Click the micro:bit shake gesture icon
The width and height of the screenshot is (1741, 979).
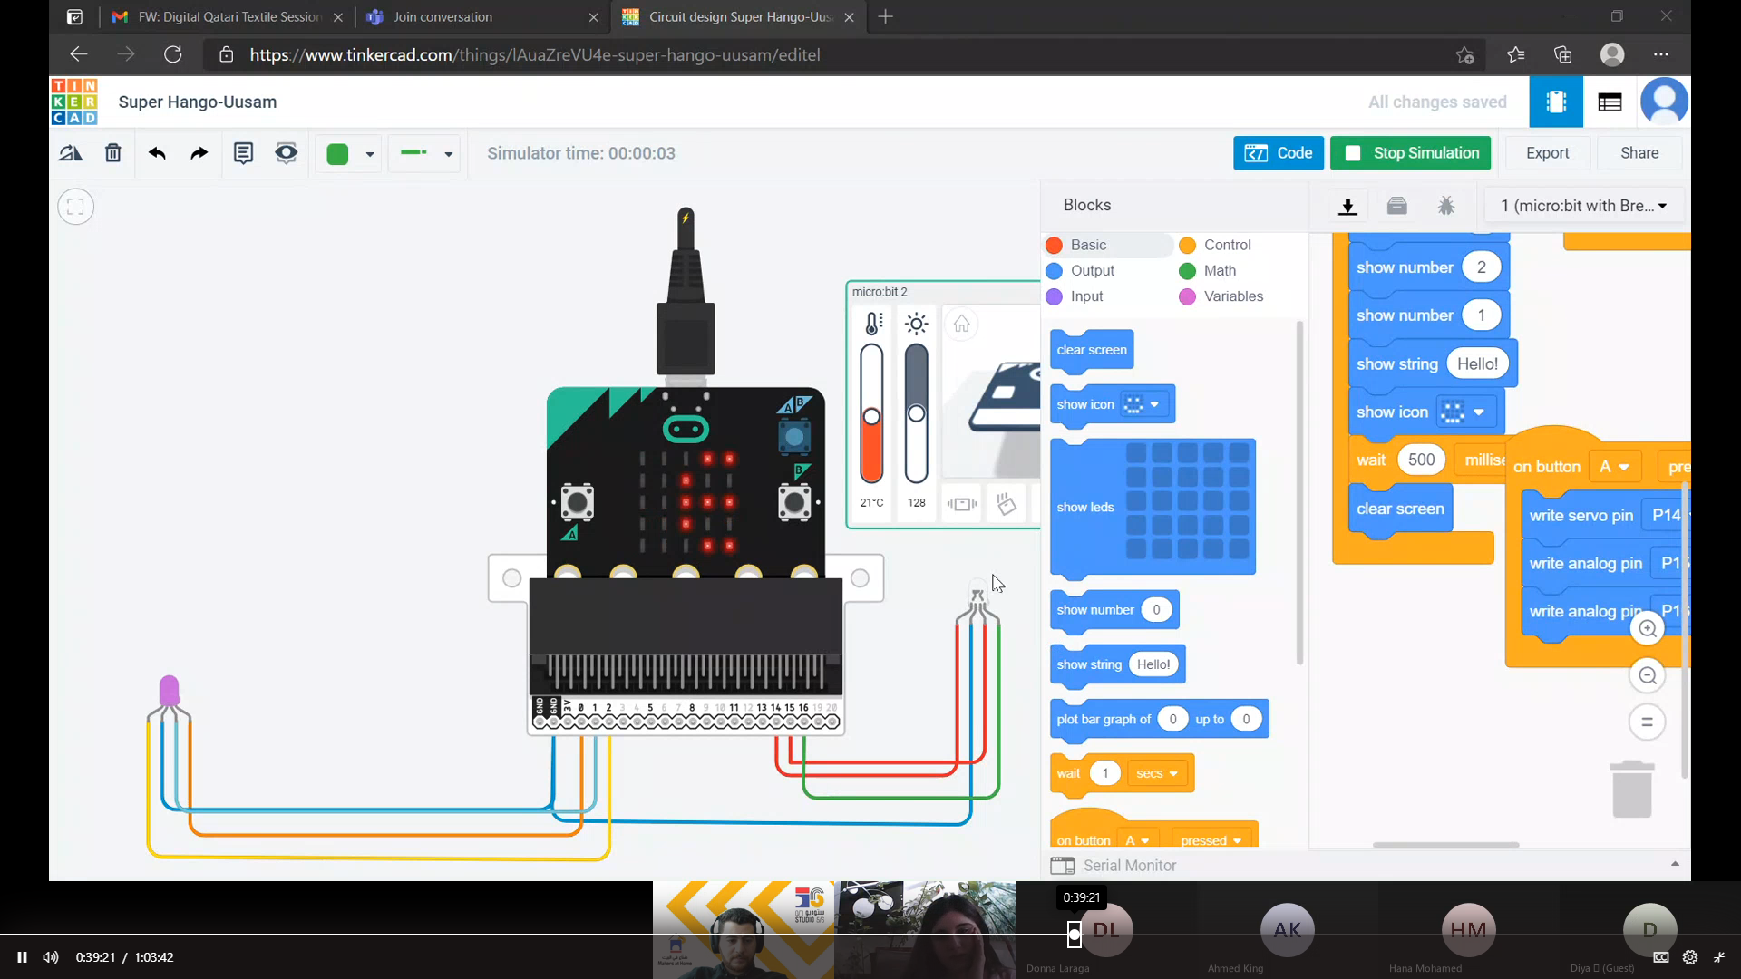click(961, 503)
